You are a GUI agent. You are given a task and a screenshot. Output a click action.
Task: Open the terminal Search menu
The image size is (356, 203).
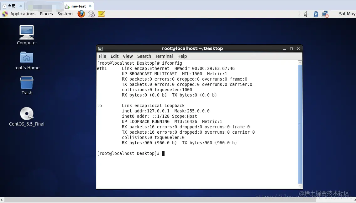pos(144,56)
